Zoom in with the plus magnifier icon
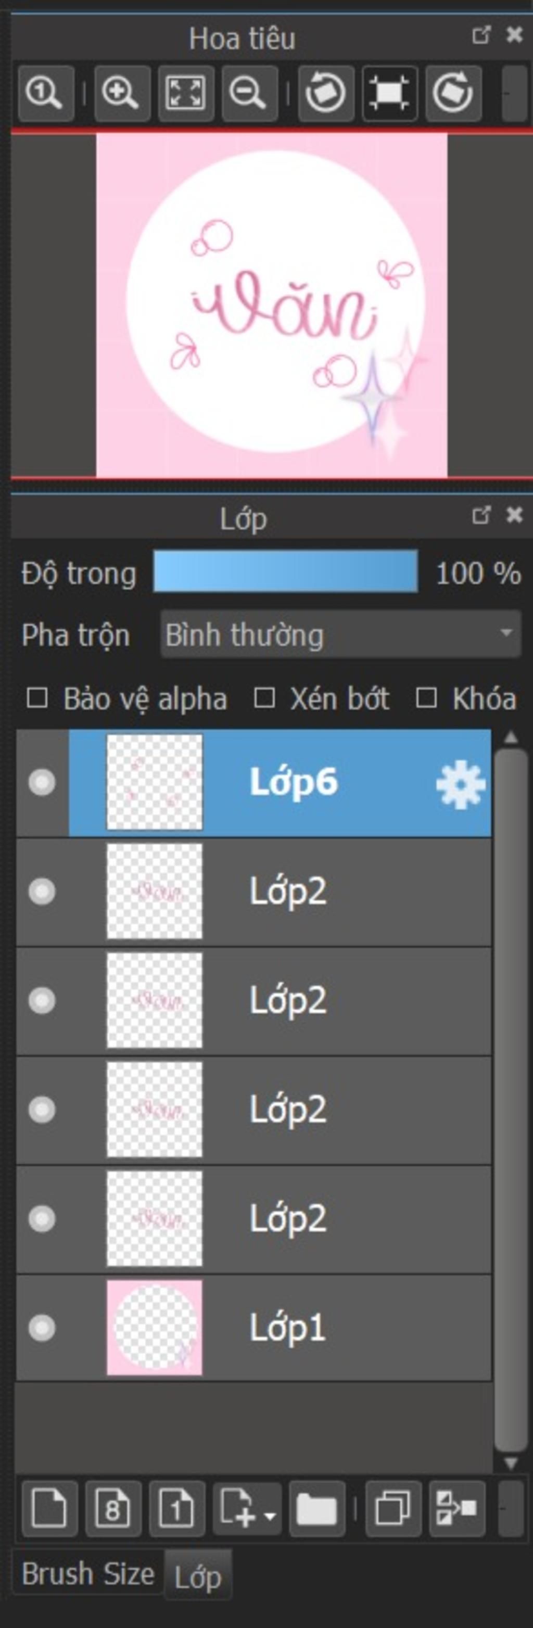This screenshot has height=1628, width=533. click(121, 93)
